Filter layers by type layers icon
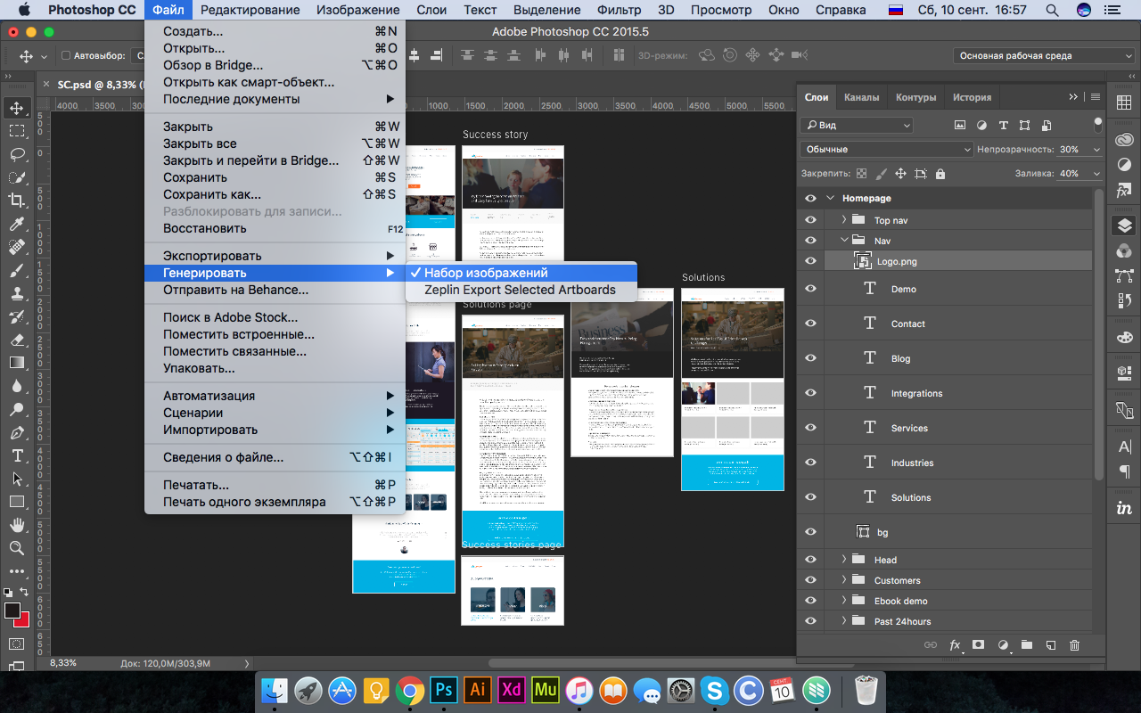The width and height of the screenshot is (1141, 713). point(1003,125)
